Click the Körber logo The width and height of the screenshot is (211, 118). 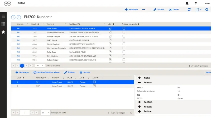pyautogui.click(x=7, y=3)
